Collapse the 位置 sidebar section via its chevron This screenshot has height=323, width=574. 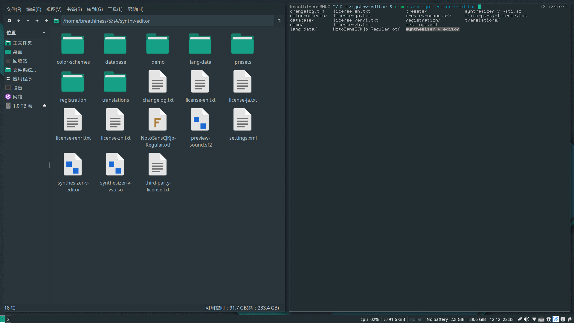pos(44,33)
